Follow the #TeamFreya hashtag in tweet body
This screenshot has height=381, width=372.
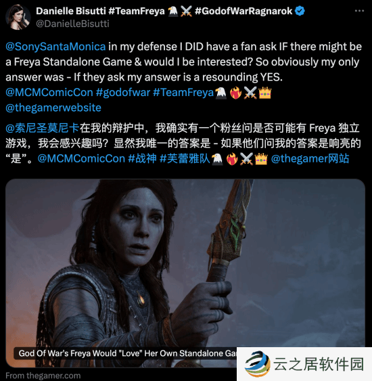(183, 92)
